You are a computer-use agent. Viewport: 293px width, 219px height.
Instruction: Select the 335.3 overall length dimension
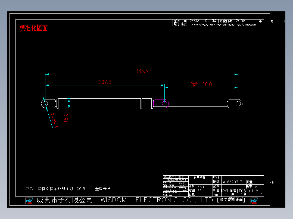141,71
